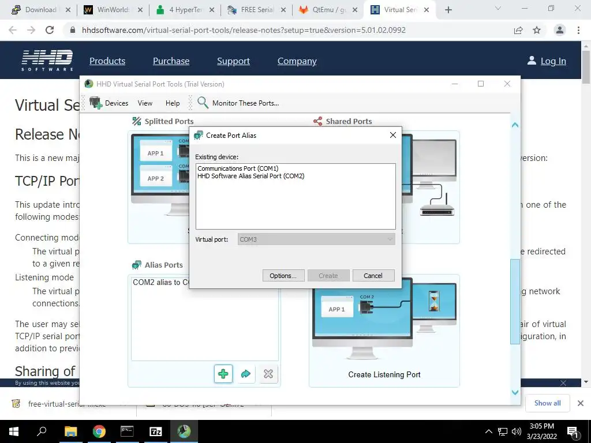Click the green plus add alias icon

coord(223,374)
